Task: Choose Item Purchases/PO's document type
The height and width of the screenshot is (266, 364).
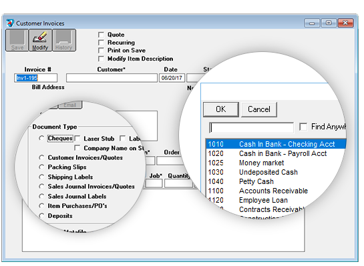Action: click(x=41, y=206)
